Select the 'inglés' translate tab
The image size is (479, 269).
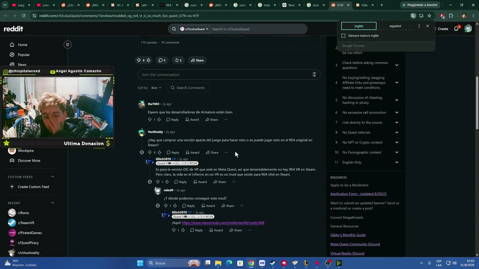pyautogui.click(x=359, y=26)
